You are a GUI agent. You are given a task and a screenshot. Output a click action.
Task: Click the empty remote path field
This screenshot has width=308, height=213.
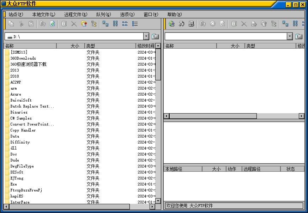click(x=226, y=37)
